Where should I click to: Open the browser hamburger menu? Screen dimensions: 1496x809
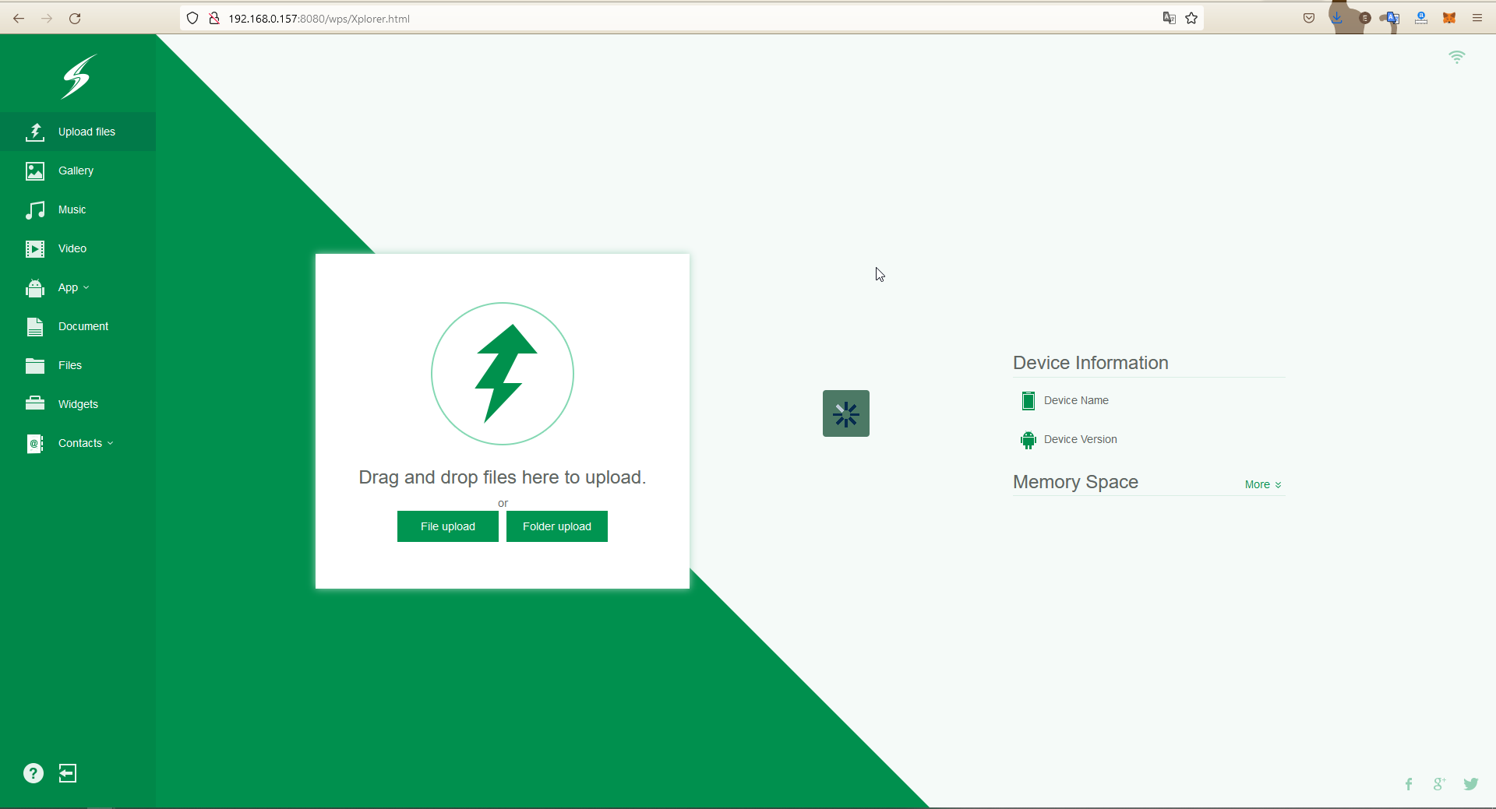click(x=1477, y=18)
